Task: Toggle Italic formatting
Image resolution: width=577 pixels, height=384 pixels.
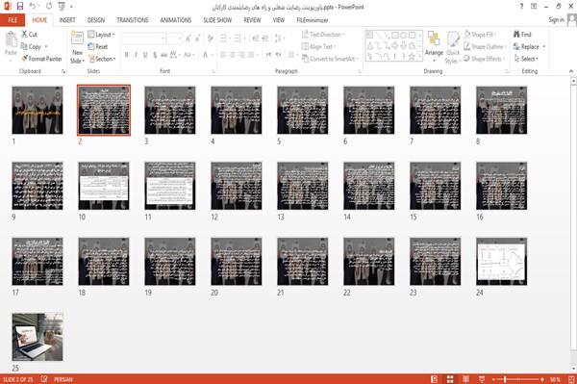Action: (136, 55)
